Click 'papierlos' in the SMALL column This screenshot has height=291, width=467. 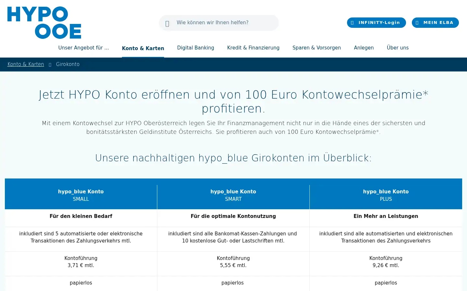click(x=81, y=283)
